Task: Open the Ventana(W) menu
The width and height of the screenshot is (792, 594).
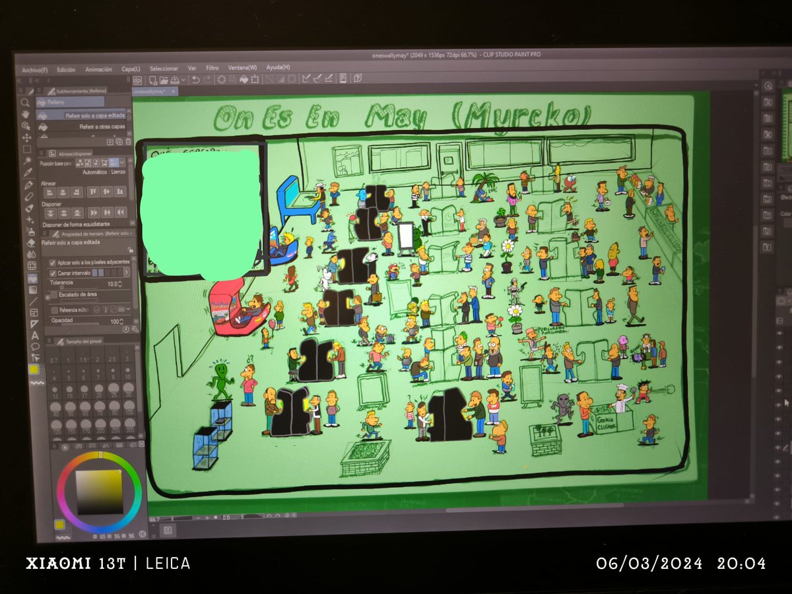Action: [242, 68]
